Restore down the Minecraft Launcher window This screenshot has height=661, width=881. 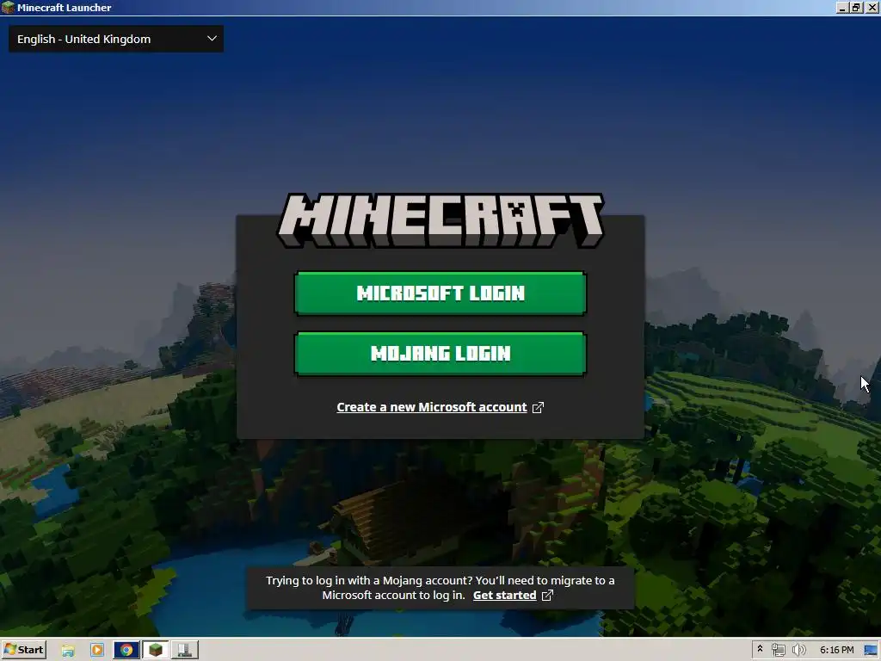click(856, 7)
